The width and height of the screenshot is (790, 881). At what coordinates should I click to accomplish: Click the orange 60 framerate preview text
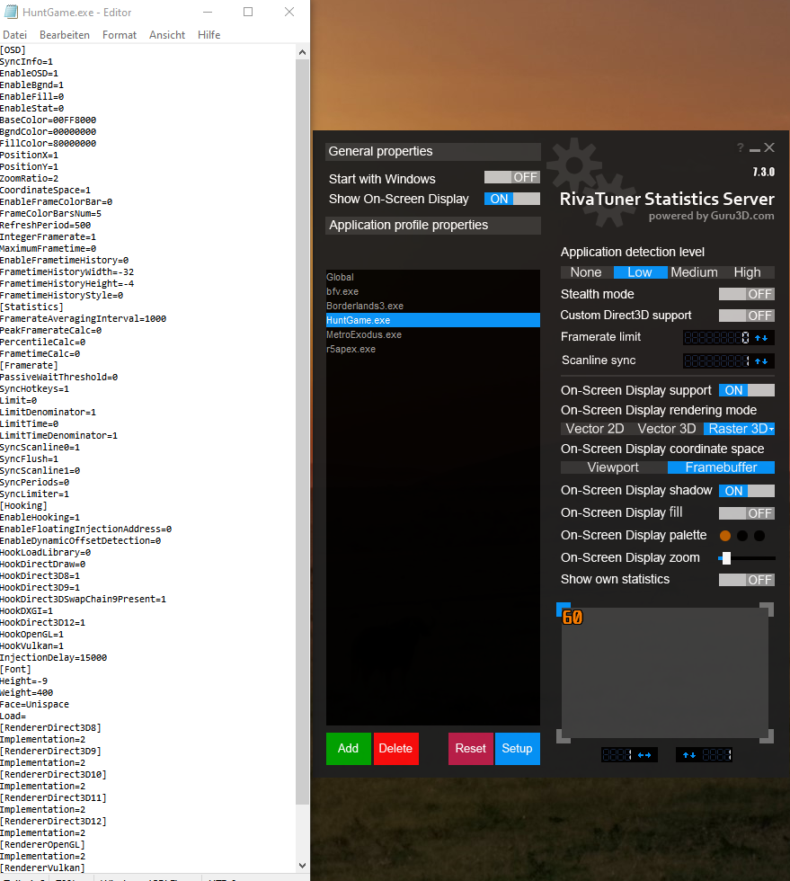tap(573, 618)
